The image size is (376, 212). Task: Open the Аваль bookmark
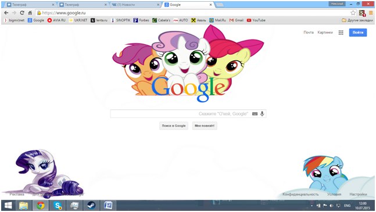[x=199, y=20]
